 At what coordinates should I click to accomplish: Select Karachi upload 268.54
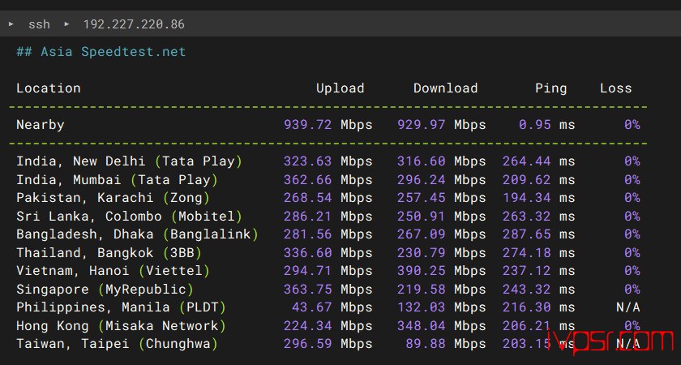click(307, 198)
